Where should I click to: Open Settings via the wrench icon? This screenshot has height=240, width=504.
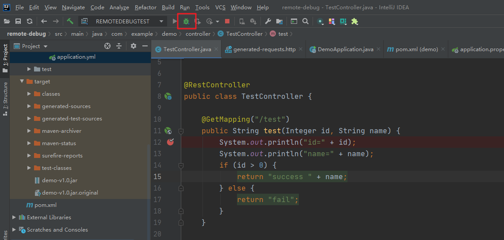point(268,22)
